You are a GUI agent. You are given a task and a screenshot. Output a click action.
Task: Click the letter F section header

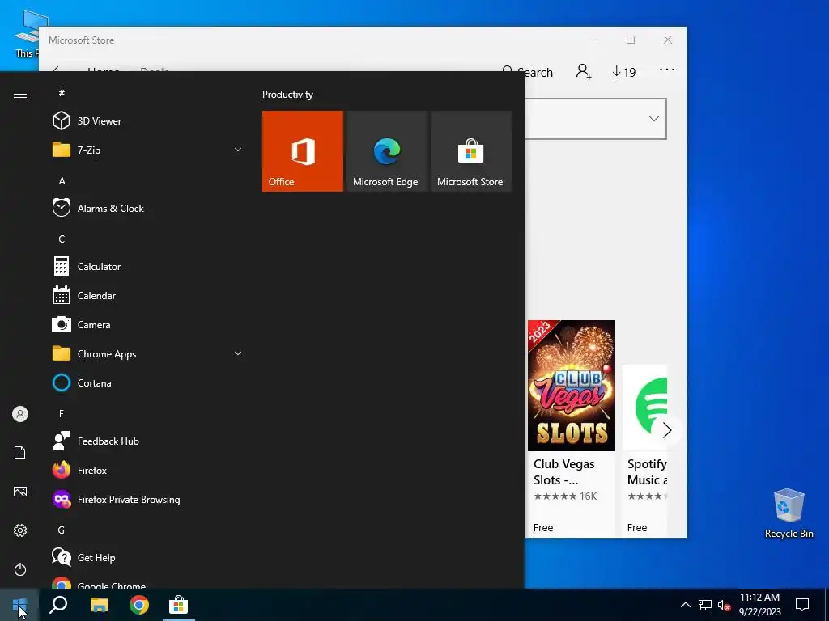[x=62, y=413]
